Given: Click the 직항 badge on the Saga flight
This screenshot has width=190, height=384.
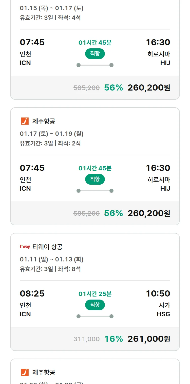Looking at the screenshot, I should pos(95,305).
